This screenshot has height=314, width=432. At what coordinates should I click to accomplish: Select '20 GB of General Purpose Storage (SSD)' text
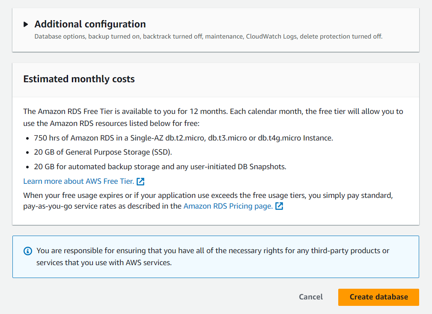click(103, 152)
